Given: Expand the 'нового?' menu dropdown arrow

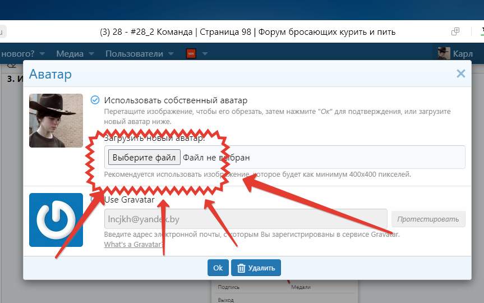Looking at the screenshot, I should click(x=42, y=54).
